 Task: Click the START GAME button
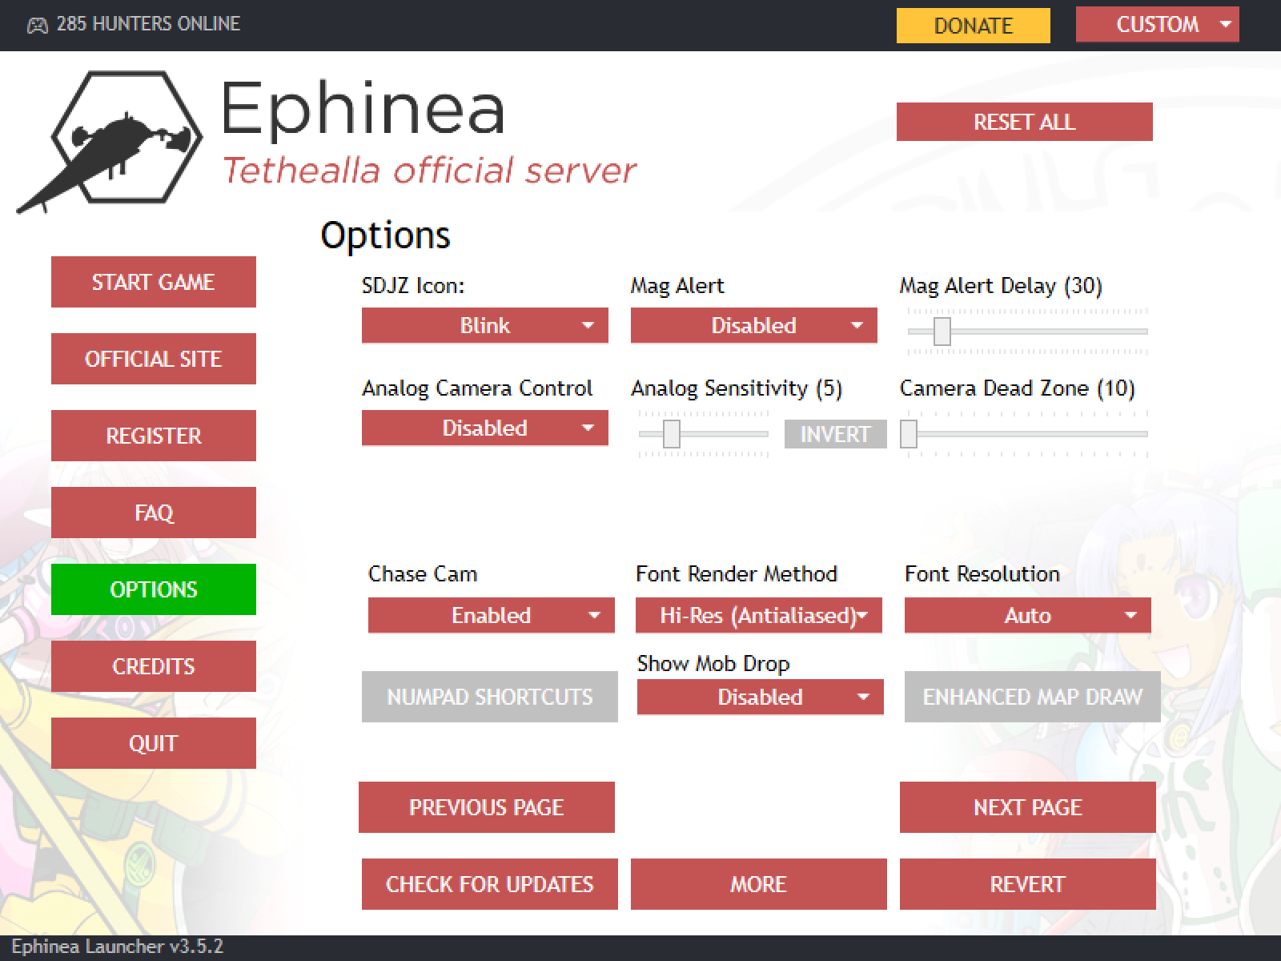pos(154,282)
